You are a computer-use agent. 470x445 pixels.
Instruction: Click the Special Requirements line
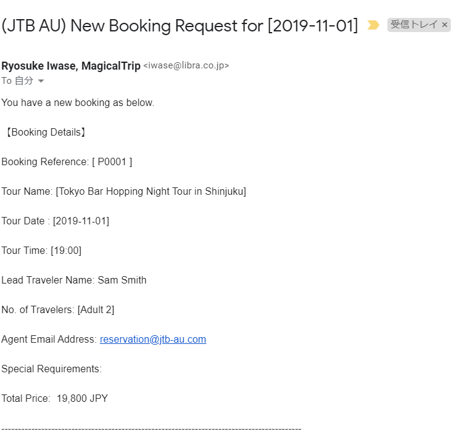click(51, 369)
